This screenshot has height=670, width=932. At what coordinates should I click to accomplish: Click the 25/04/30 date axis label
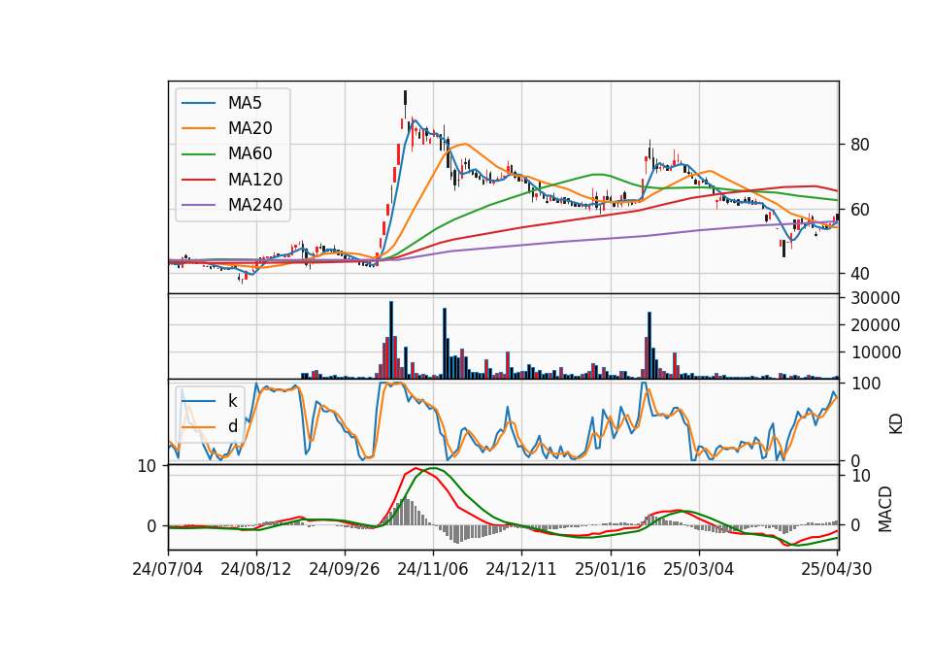point(836,570)
